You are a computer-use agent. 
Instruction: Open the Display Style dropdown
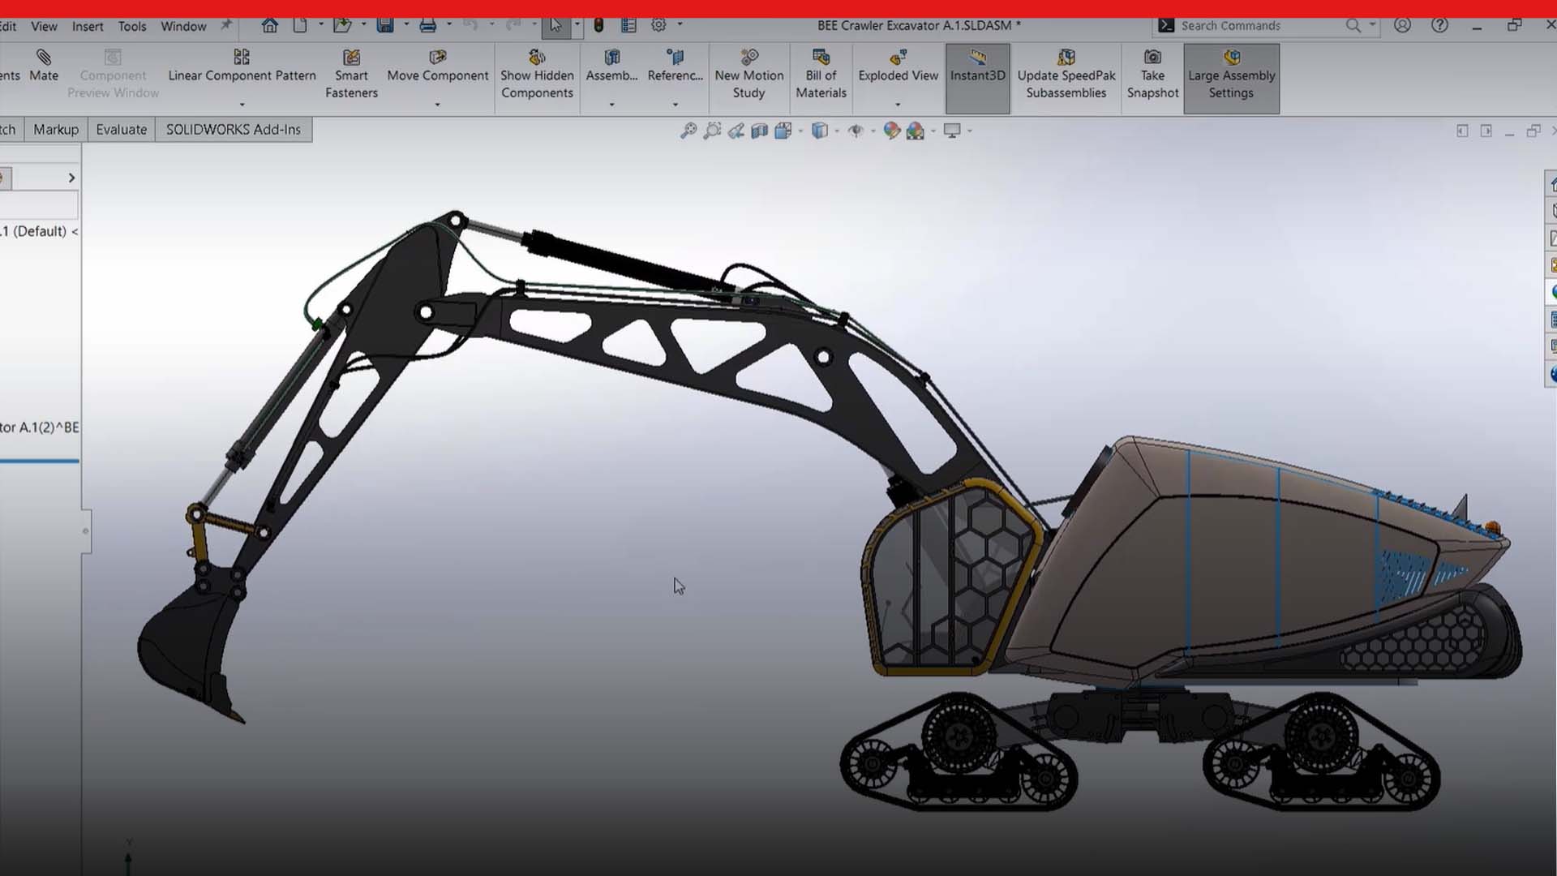[836, 131]
